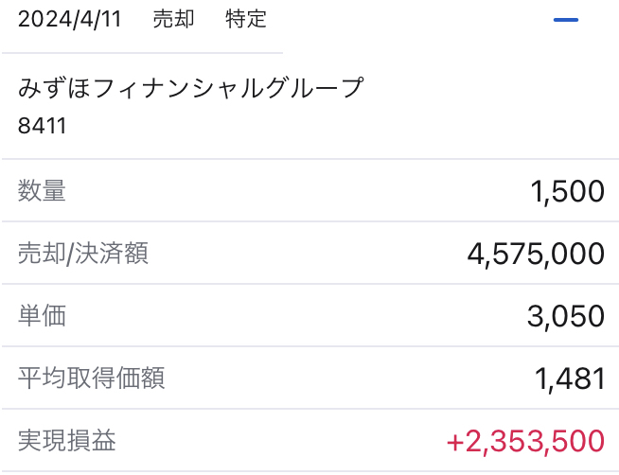Click the unit price 3,050
The image size is (619, 475).
[x=566, y=316]
